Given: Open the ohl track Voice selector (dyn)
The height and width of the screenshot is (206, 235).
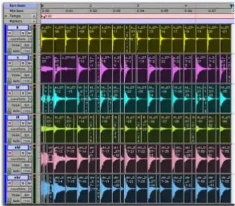Looking at the screenshot, I should (x=26, y=165).
